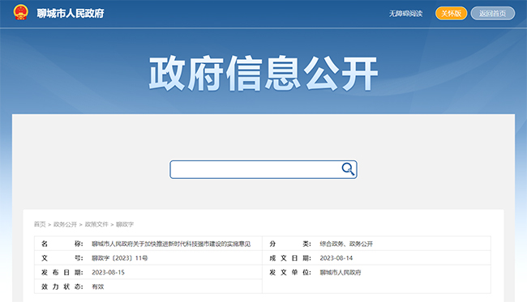Focus the search input field
Viewport: 527px width, 302px height.
tap(263, 169)
